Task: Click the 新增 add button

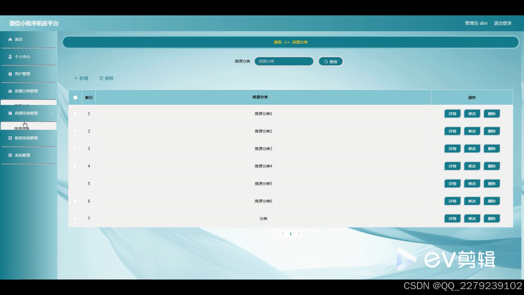Action: [x=81, y=78]
